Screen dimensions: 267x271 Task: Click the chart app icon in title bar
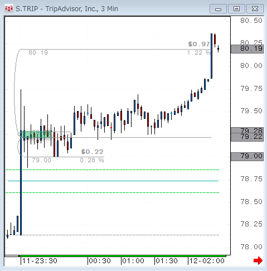tap(8, 9)
